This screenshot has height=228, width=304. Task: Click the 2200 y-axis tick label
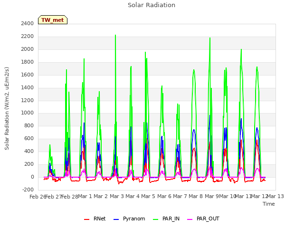coord(28,36)
